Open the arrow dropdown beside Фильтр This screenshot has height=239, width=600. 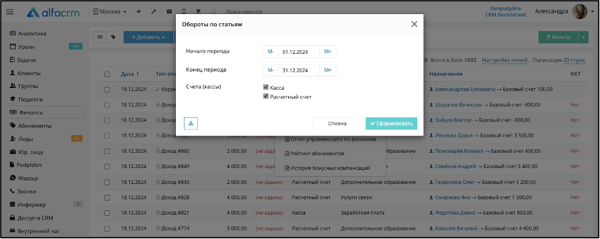coord(583,37)
